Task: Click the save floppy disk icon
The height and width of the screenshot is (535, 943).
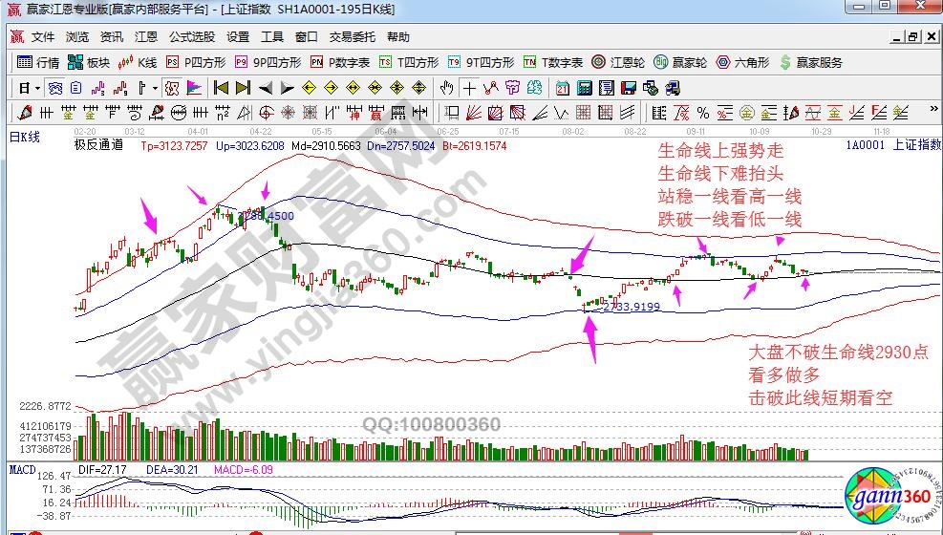Action: tap(627, 88)
